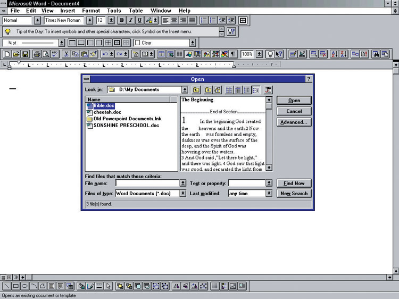Screen dimensions: 399x299
Task: Click the Print icon in the toolbar
Action: click(x=37, y=54)
